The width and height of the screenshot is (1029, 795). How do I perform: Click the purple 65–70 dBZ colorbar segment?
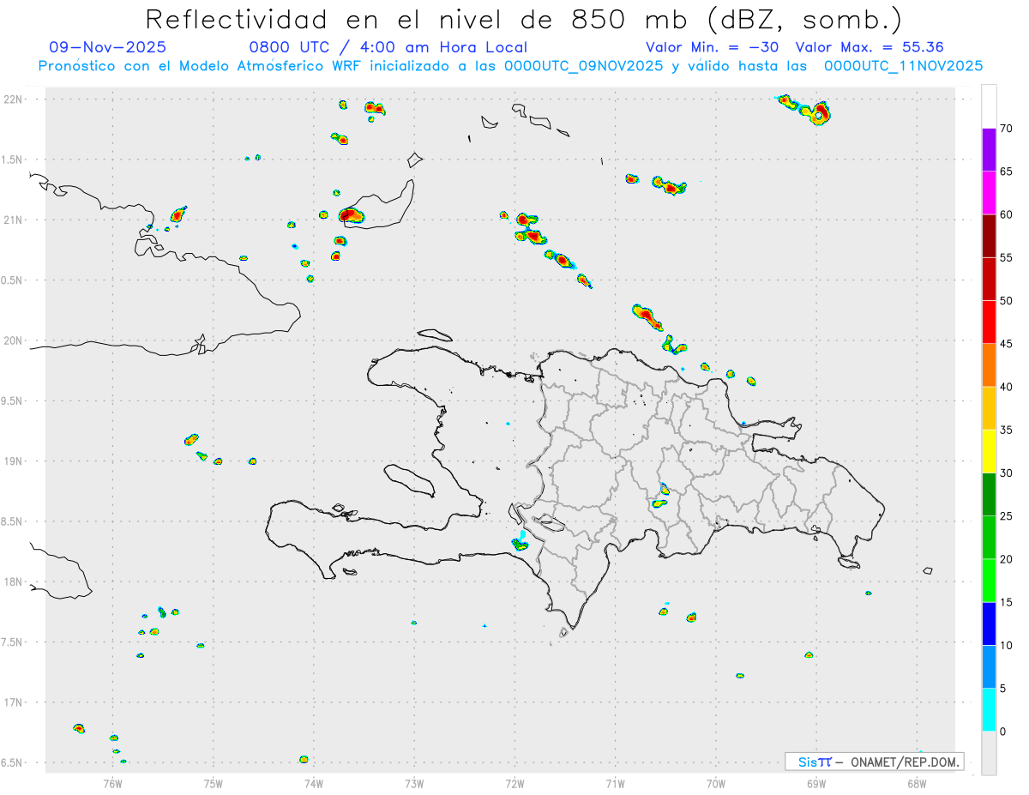[x=989, y=150]
